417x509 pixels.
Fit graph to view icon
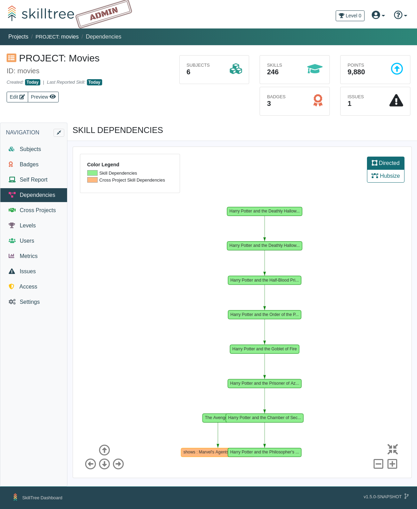[393, 449]
